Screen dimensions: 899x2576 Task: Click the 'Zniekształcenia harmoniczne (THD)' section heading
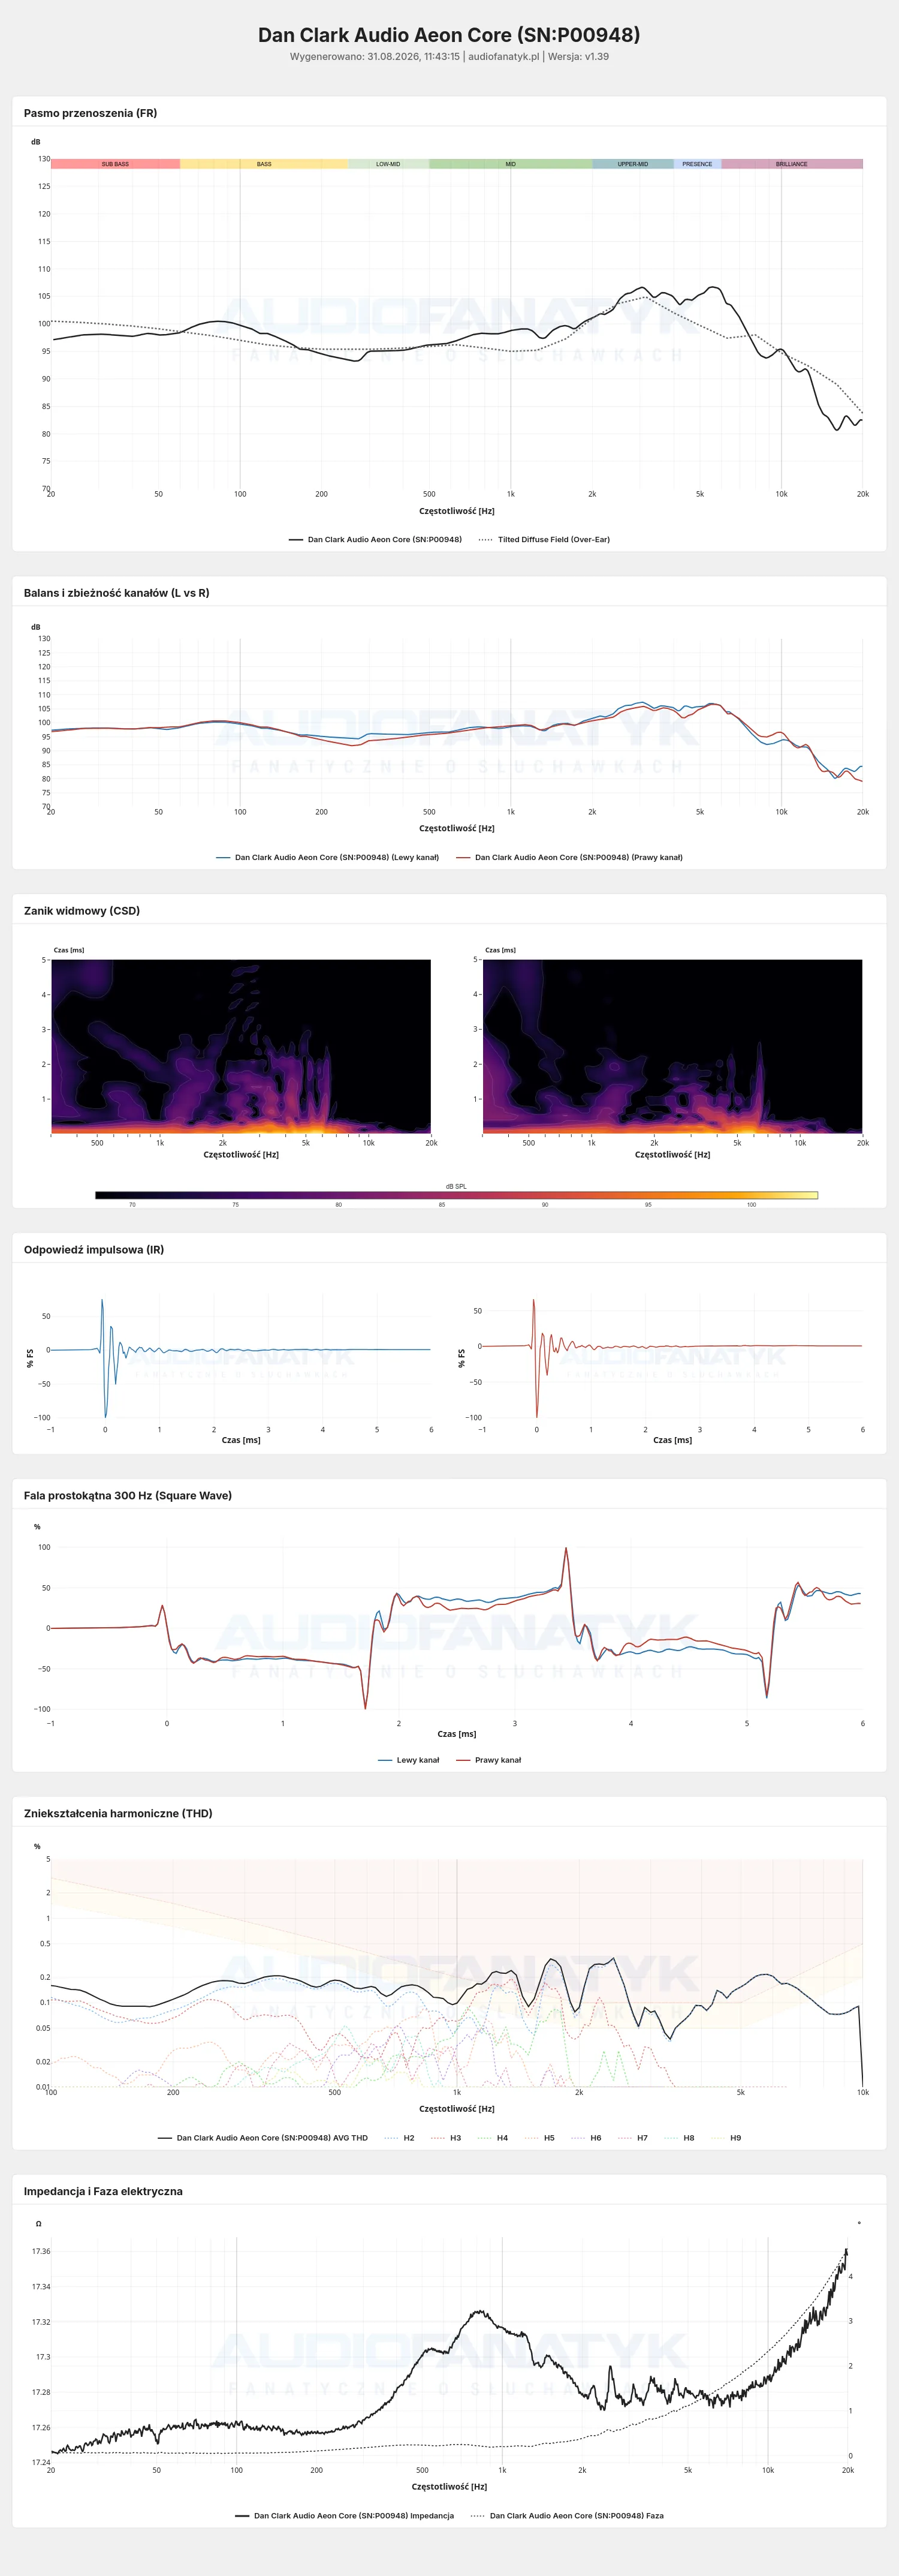(x=118, y=1814)
